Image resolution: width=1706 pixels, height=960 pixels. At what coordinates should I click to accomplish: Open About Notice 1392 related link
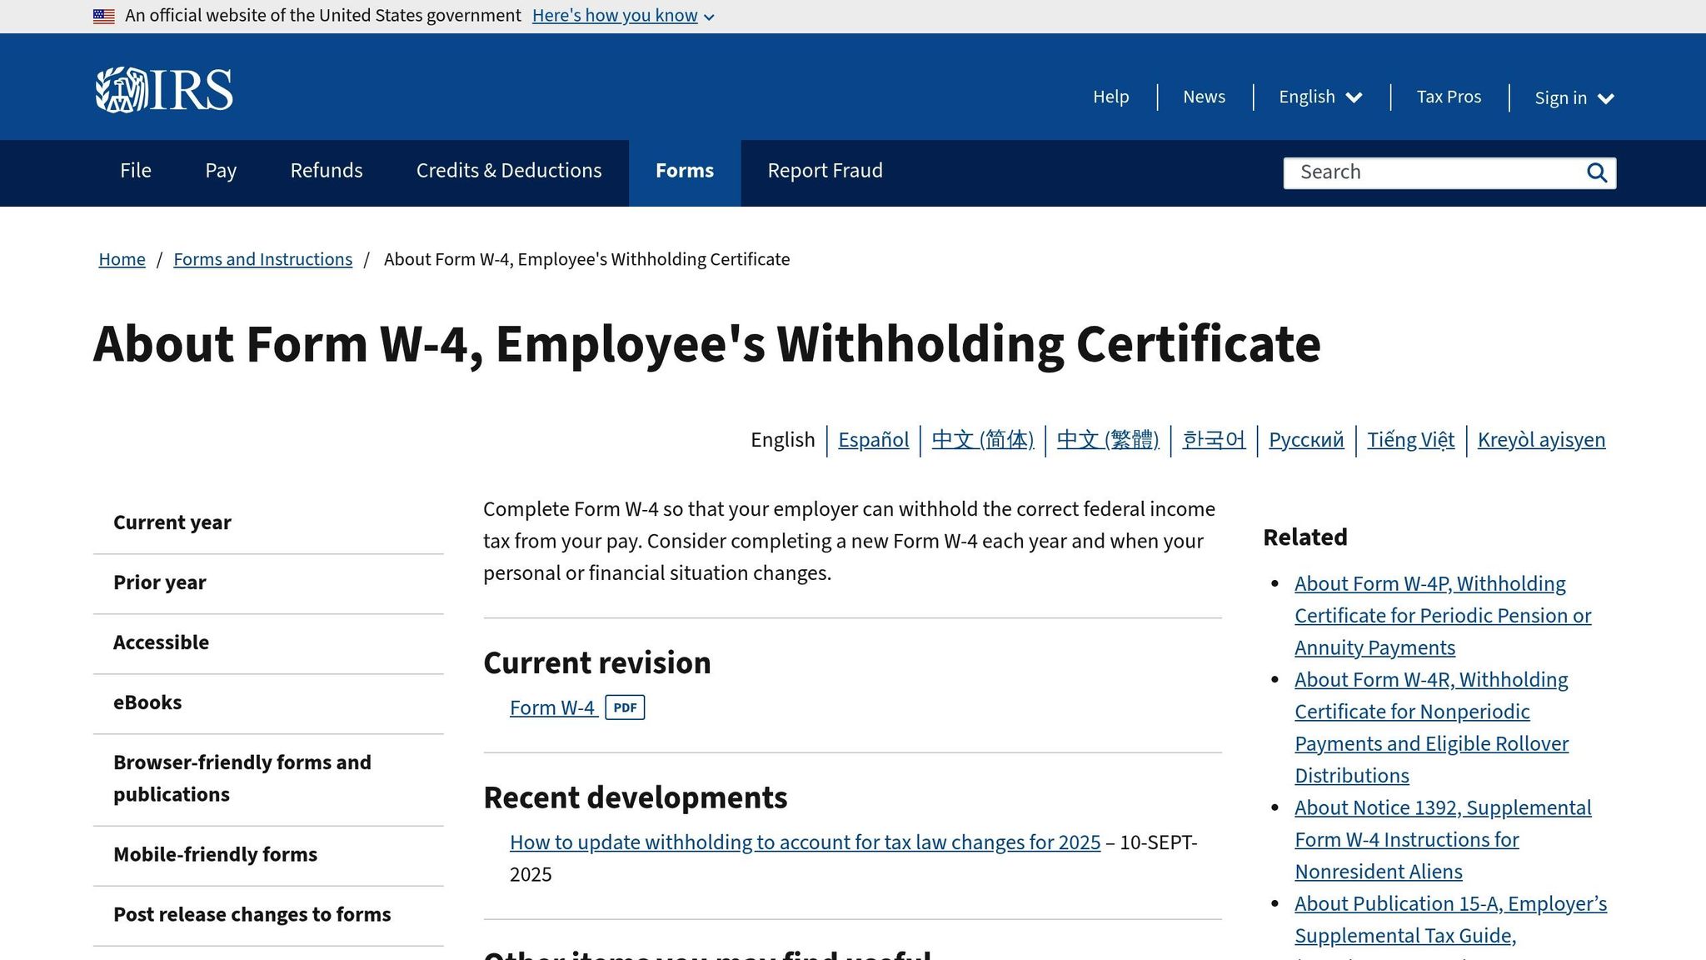pyautogui.click(x=1443, y=840)
